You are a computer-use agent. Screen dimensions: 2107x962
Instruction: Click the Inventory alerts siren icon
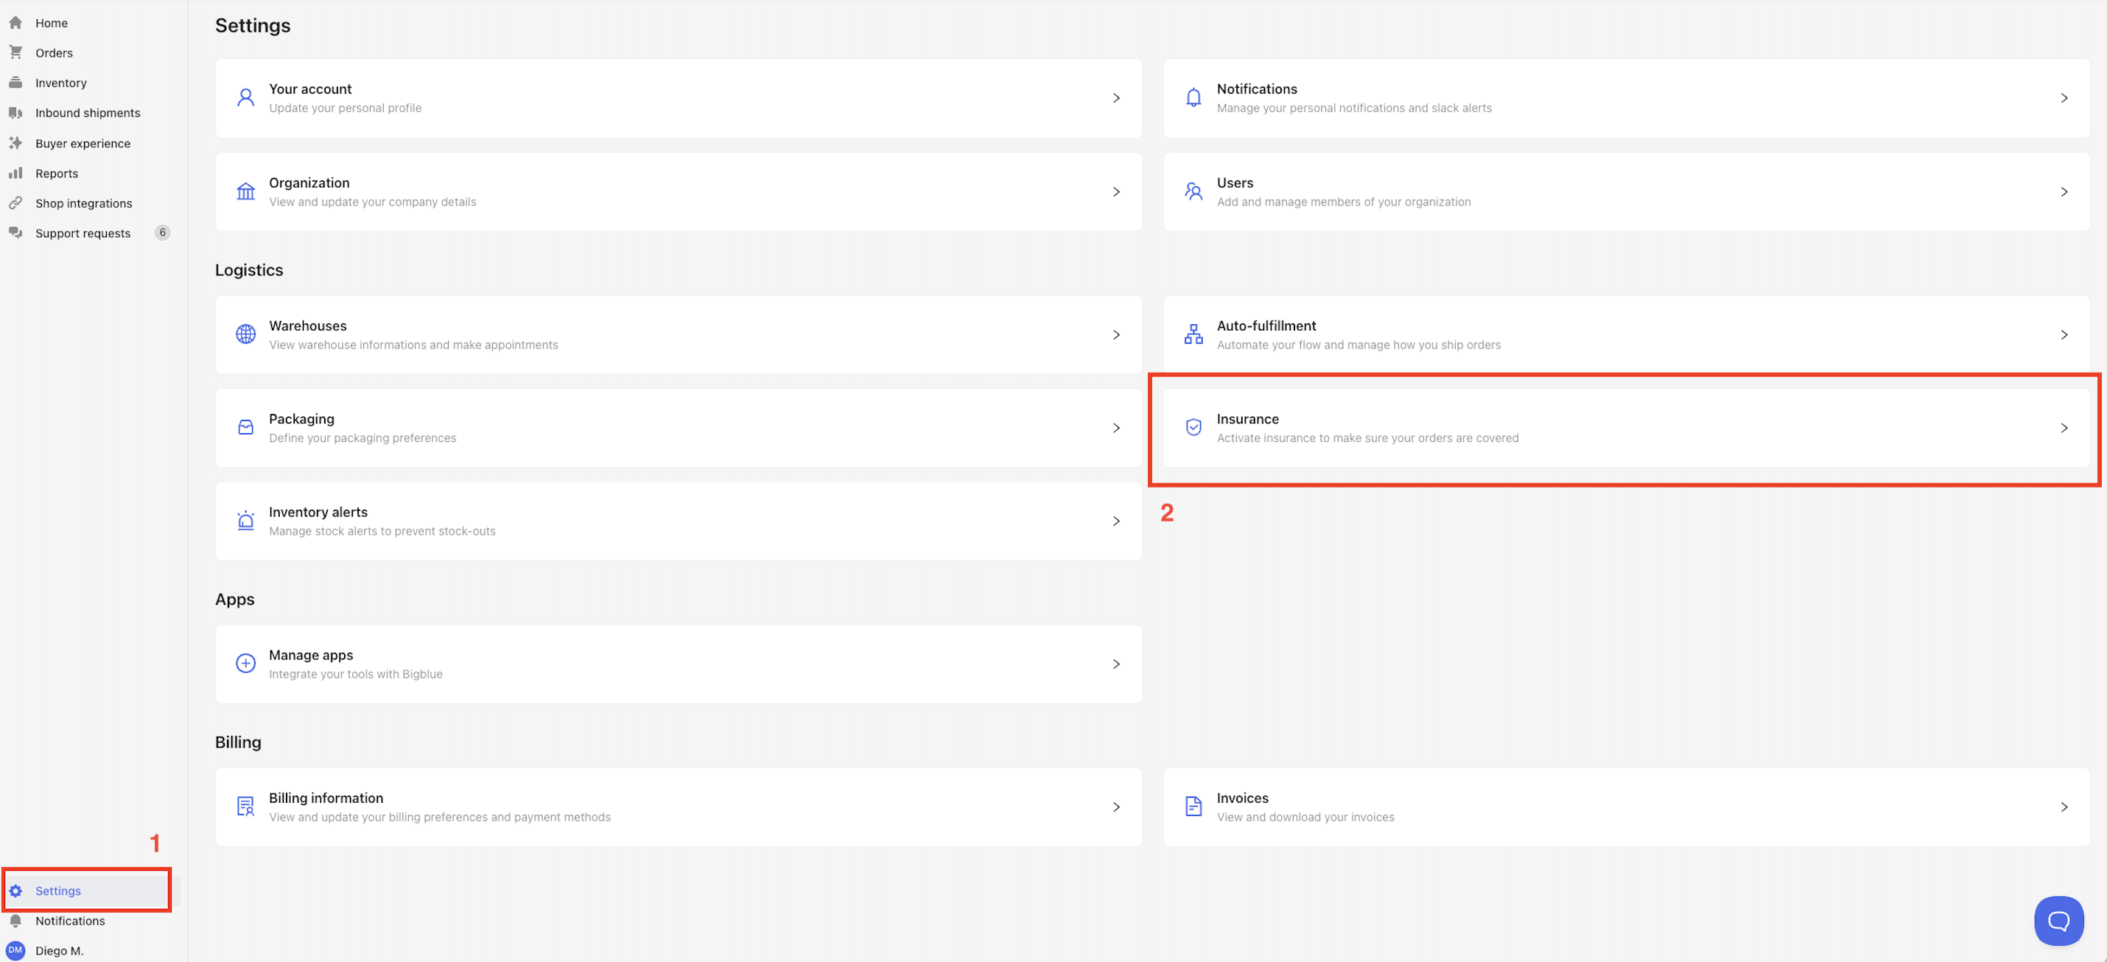coord(245,521)
